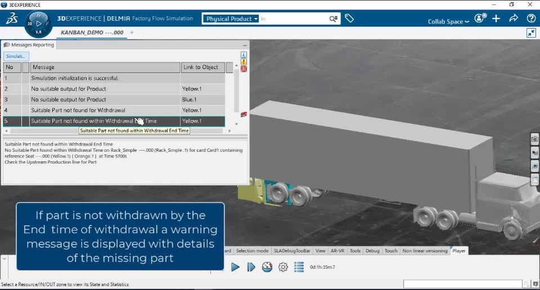This screenshot has width=540, height=290.
Task: Select message row number 5
Action: point(114,121)
